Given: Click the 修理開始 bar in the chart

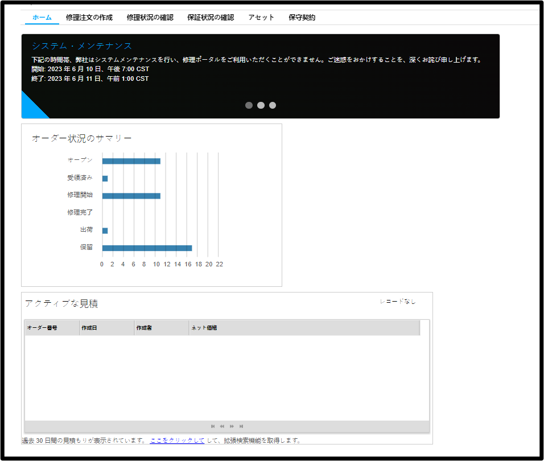Looking at the screenshot, I should click(131, 196).
